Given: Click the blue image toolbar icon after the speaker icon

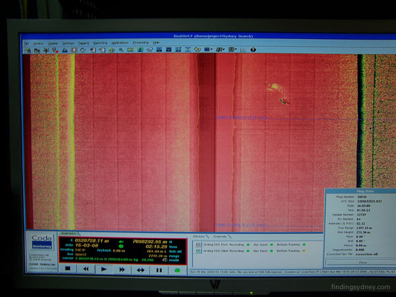Looking at the screenshot, I should click(159, 49).
